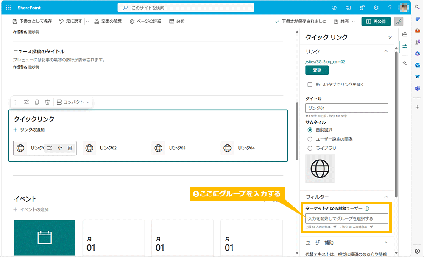Screen dimensions: 424x257
Task: Open the toolbox icon in right rail
Action: (x=405, y=34)
